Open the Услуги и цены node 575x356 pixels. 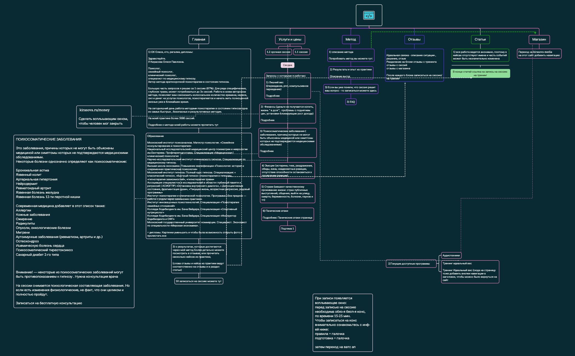[x=290, y=39]
